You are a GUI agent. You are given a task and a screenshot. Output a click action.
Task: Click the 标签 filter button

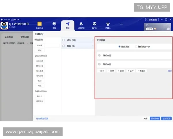pyautogui.click(x=40, y=50)
